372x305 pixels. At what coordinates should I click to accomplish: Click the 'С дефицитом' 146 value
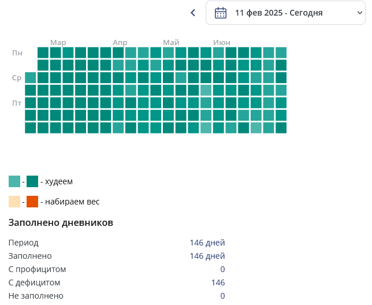218,282
